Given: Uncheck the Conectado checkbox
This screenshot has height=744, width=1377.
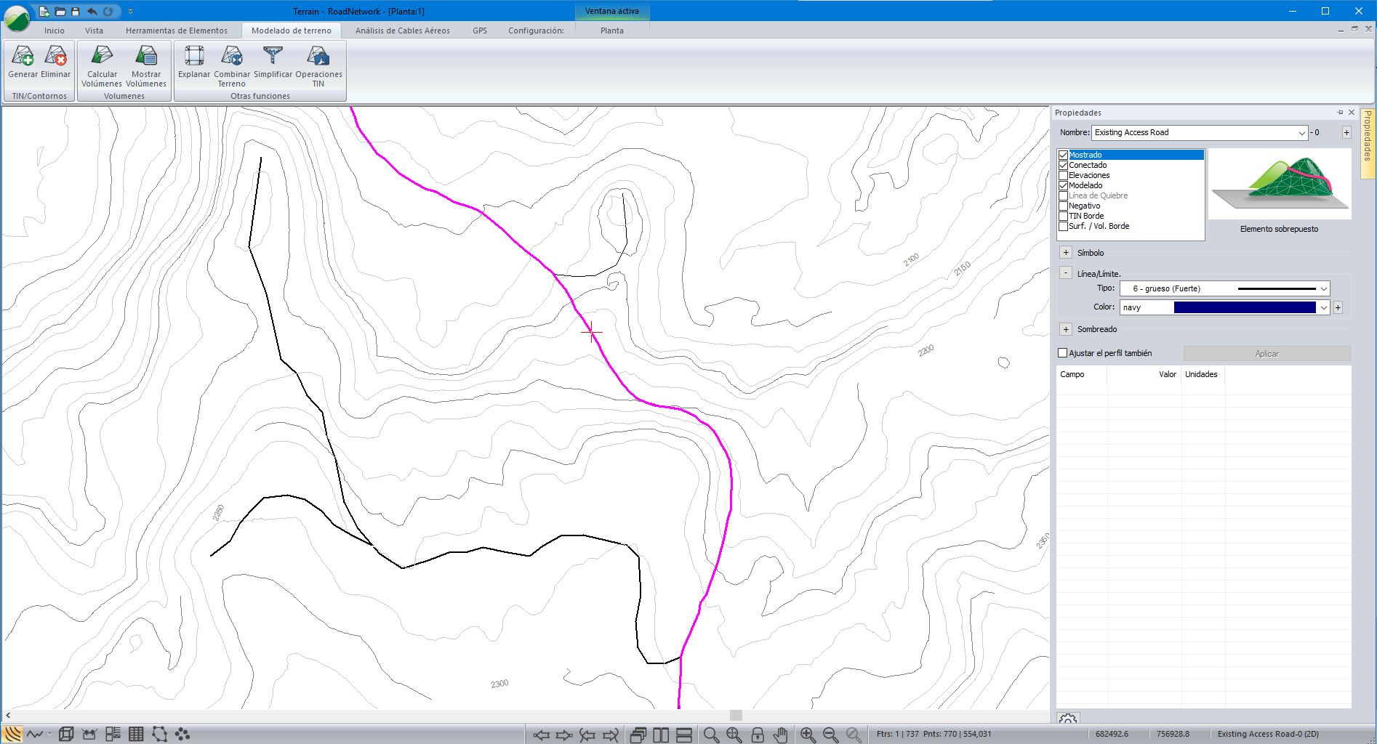Looking at the screenshot, I should tap(1063, 165).
